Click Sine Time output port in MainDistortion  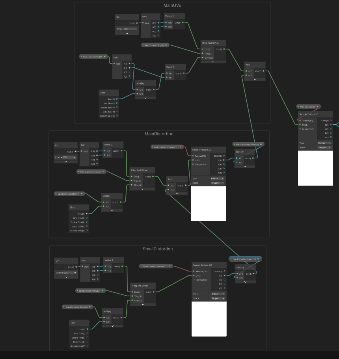(87, 218)
